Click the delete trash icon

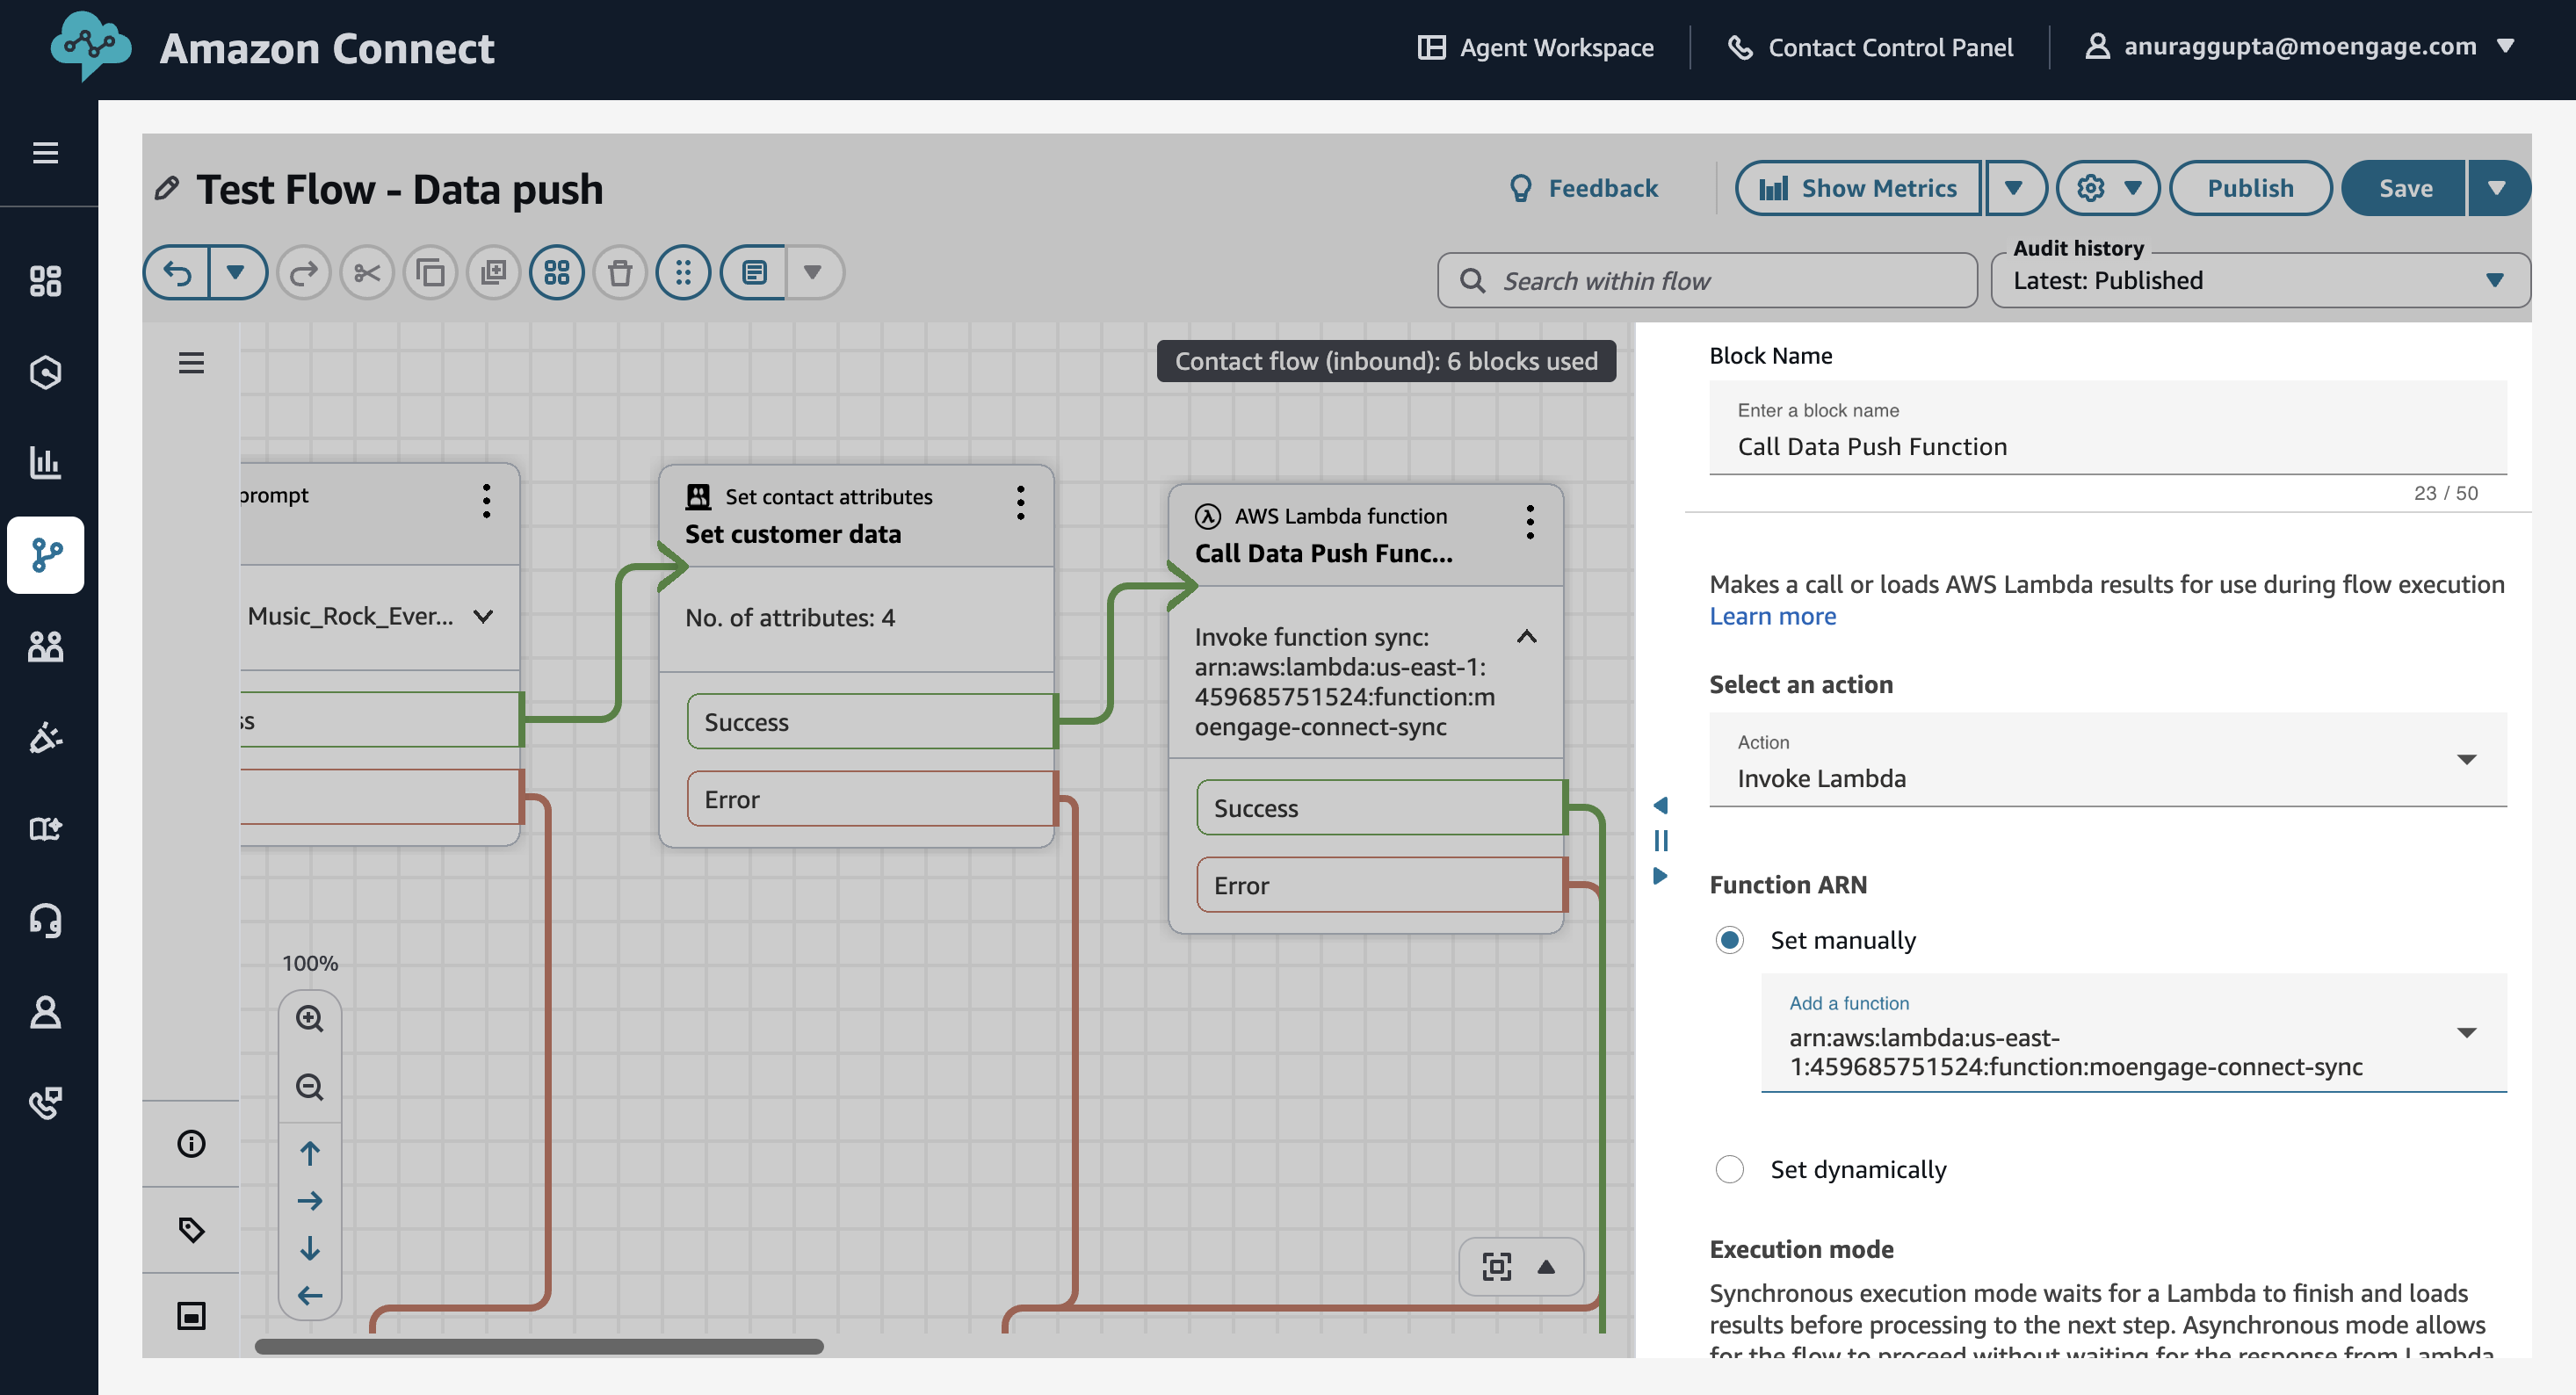click(x=620, y=273)
